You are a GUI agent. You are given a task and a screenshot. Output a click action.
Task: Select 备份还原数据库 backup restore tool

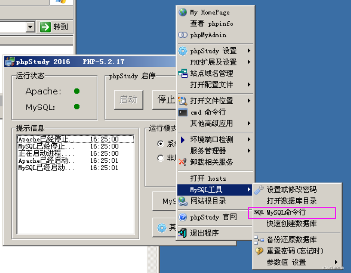(288, 239)
